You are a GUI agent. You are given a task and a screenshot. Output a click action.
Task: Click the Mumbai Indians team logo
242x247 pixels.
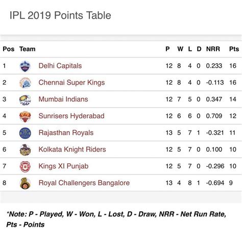[x=25, y=100]
